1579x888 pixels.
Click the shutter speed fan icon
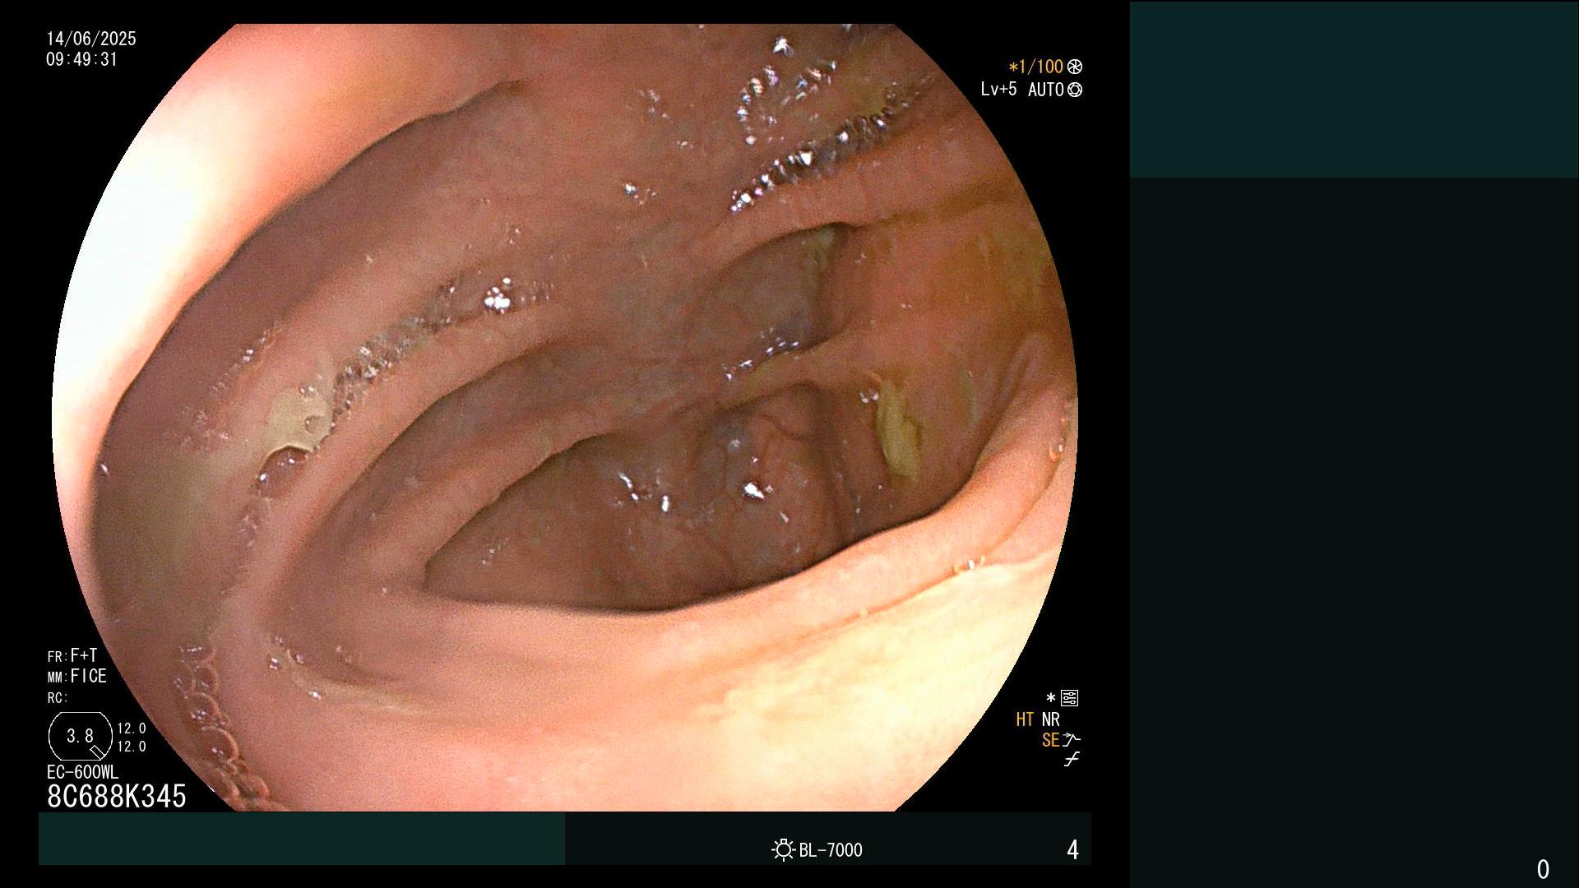click(x=1074, y=67)
